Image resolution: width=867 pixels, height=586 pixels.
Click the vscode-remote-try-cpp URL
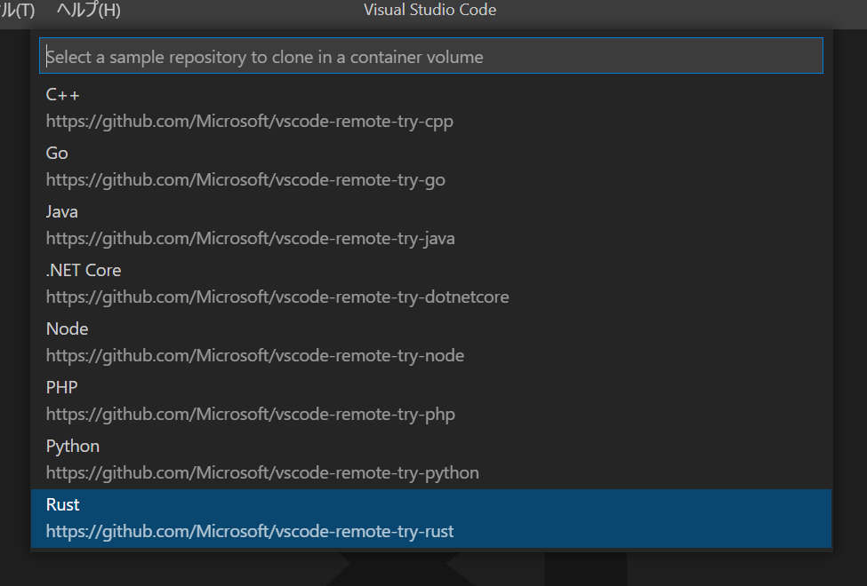pyautogui.click(x=249, y=122)
